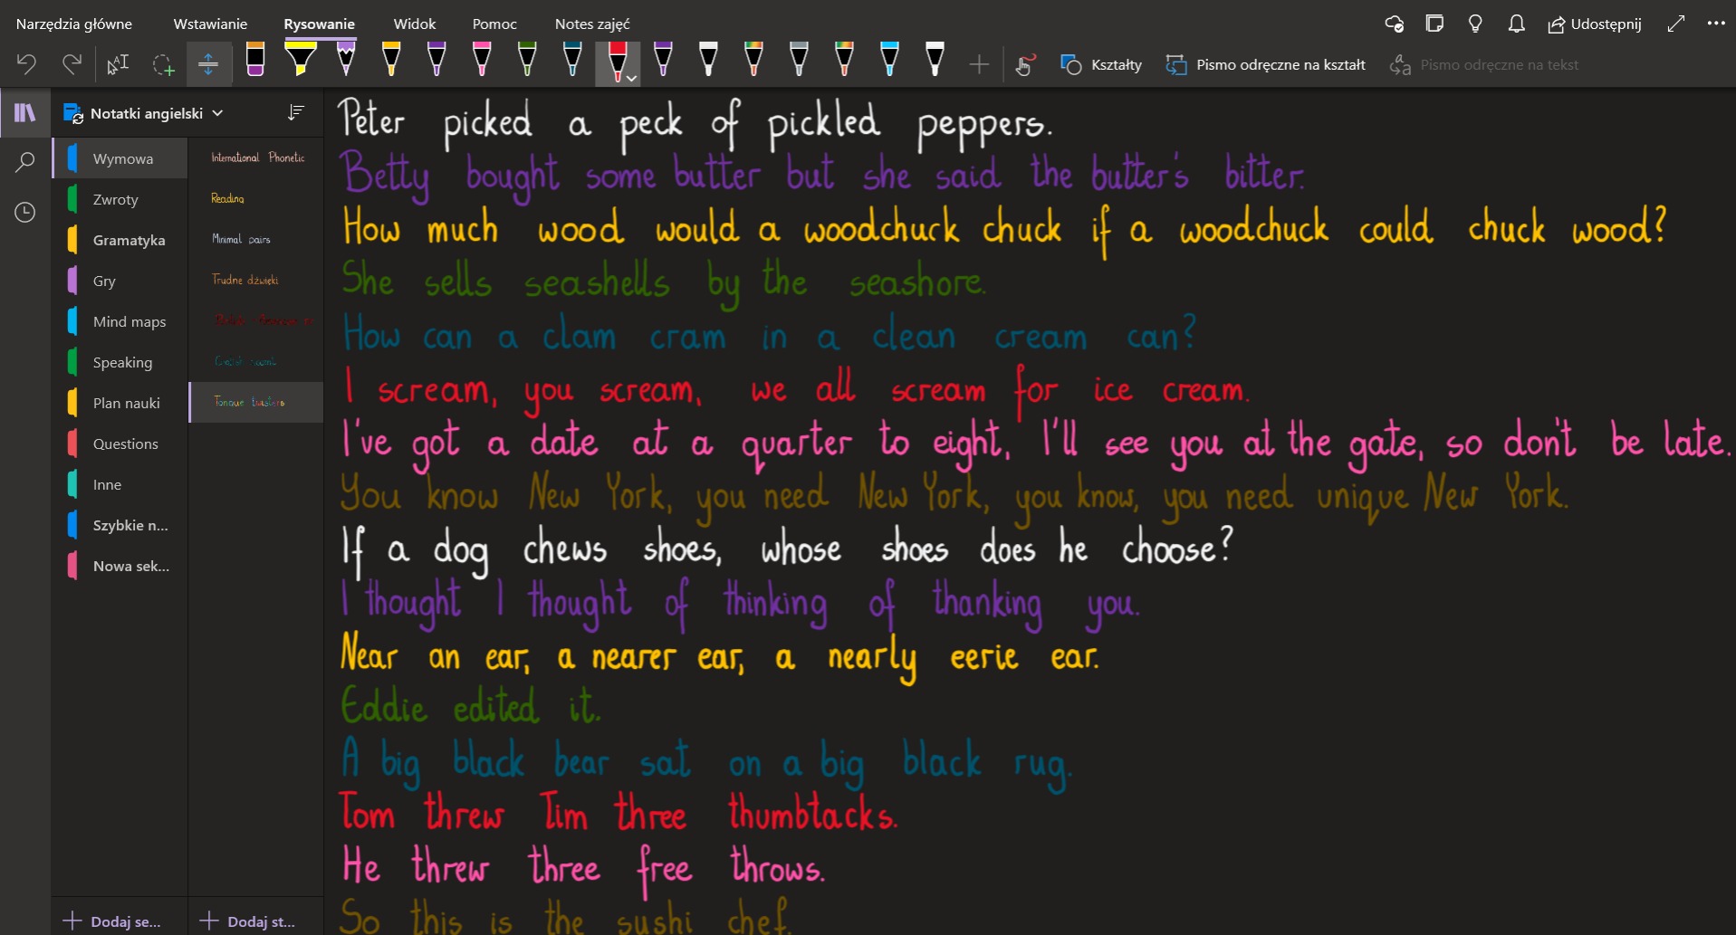Open the red pen options chevron
This screenshot has width=1736, height=935.
632,79
